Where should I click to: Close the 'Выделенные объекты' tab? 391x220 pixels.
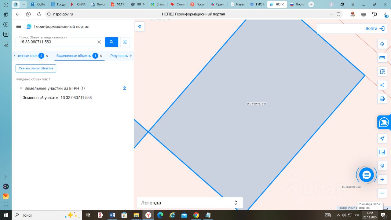click(101, 56)
